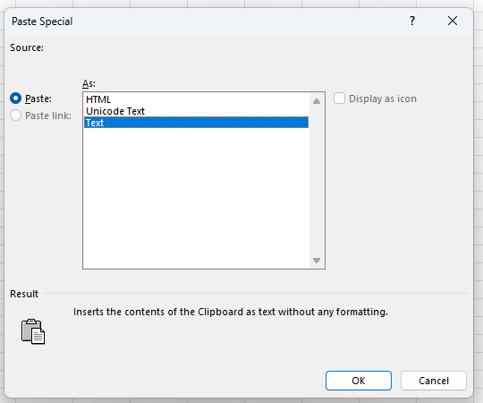Click the list scroll up arrow

pos(317,101)
